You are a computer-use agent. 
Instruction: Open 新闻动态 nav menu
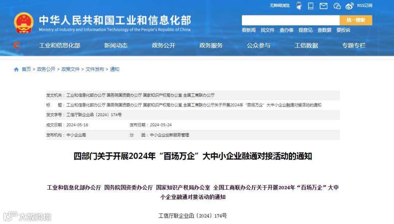pos(116,46)
